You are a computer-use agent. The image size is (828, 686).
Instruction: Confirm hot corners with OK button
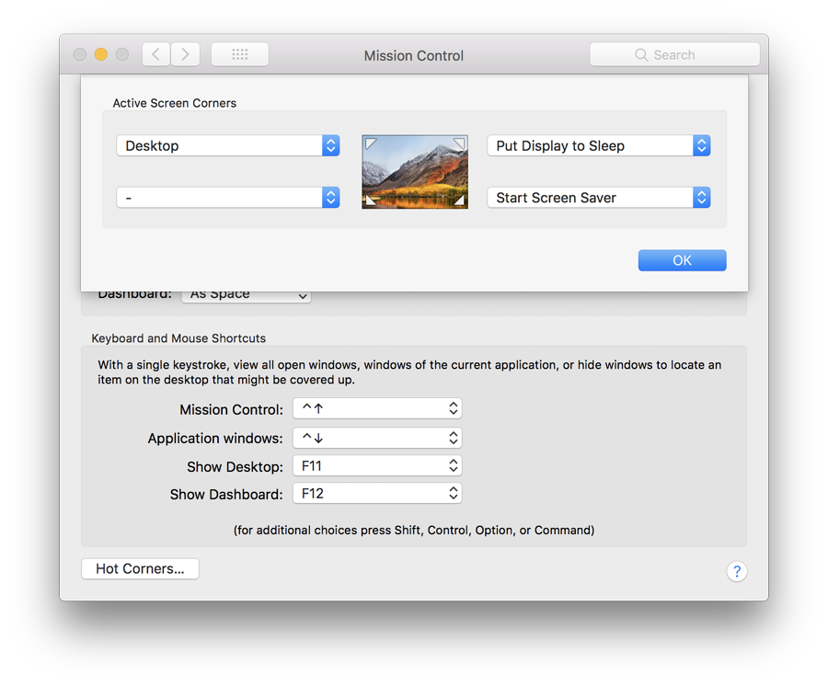click(683, 260)
